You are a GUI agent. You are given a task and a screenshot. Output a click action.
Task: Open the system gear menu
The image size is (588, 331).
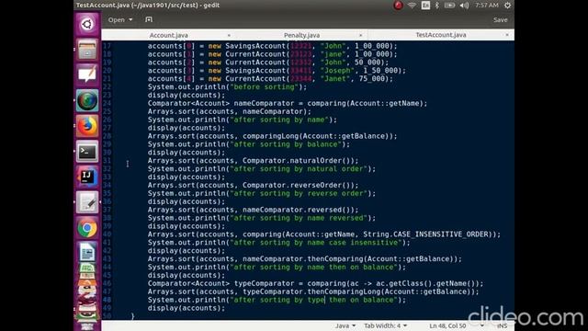507,6
